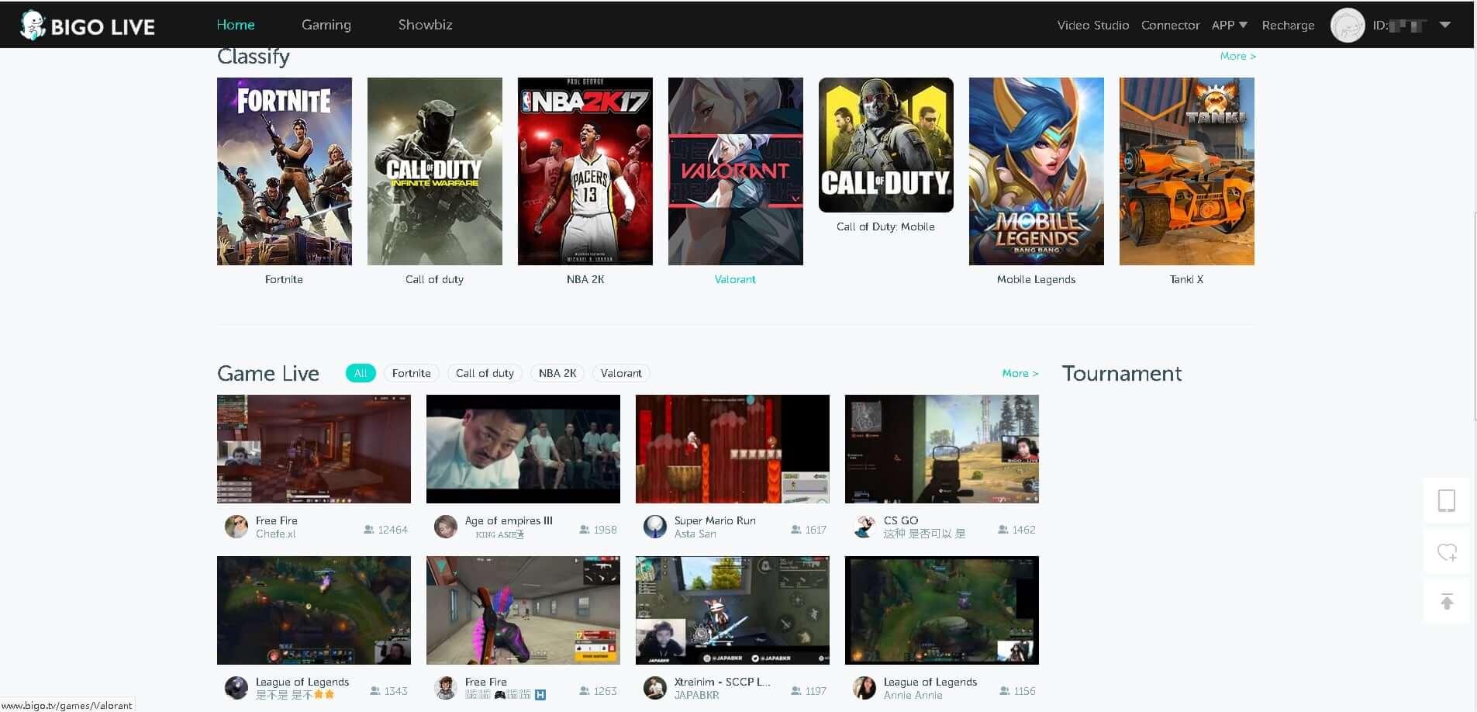
Task: Open Call of Duty Infinite Warfare cover
Action: 435,171
